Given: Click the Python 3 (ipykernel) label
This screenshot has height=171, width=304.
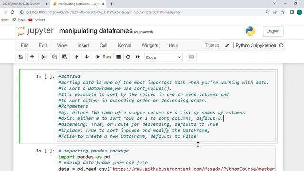Looking at the screenshot, I should [256, 46].
